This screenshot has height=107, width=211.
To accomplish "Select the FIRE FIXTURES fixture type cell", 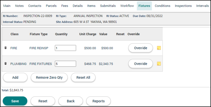I will [x=41, y=64].
